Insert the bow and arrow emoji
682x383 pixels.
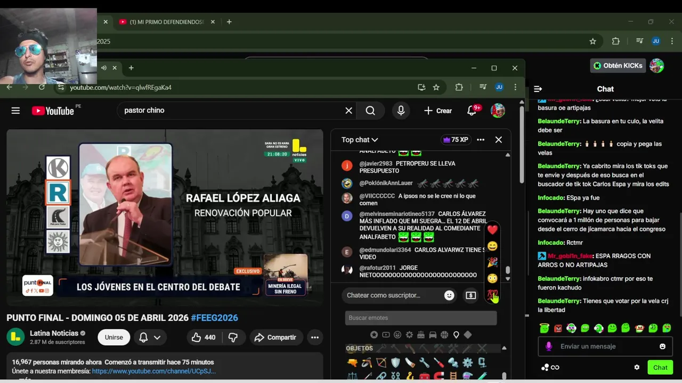[x=381, y=363]
